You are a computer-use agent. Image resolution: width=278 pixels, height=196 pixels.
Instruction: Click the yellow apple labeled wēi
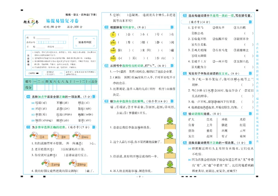pyautogui.click(x=113, y=50)
